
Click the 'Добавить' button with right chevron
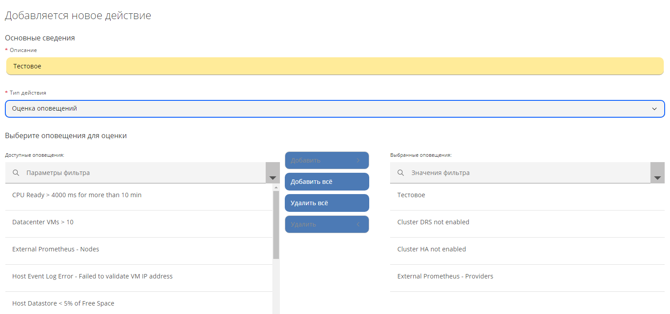pos(327,160)
